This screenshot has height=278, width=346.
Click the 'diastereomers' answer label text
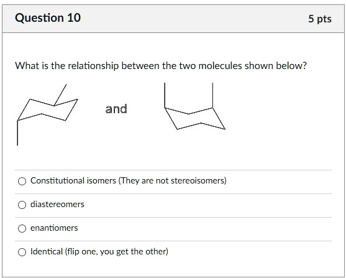(57, 205)
